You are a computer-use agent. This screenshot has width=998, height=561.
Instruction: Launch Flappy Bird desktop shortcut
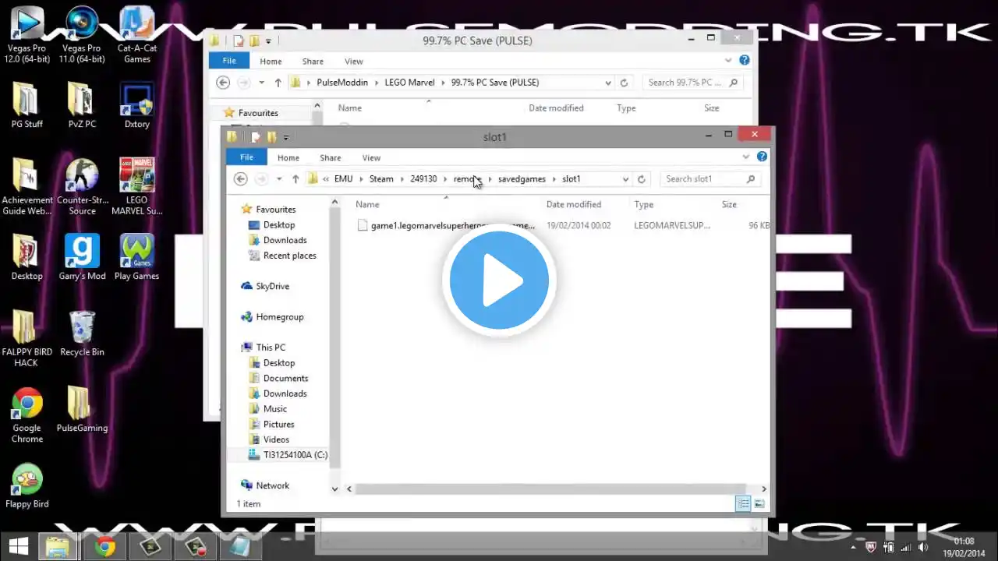click(27, 486)
